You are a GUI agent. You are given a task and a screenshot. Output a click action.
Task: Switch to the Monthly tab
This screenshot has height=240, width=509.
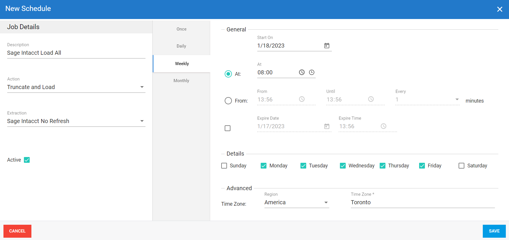tap(181, 81)
